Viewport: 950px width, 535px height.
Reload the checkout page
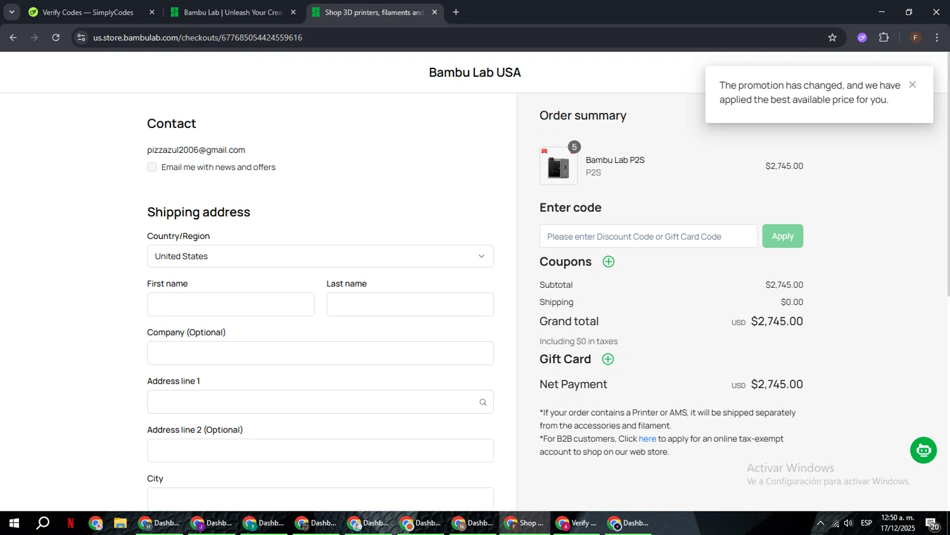(56, 37)
